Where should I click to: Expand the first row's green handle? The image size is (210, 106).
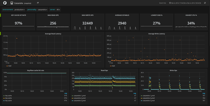[x=1, y=15]
